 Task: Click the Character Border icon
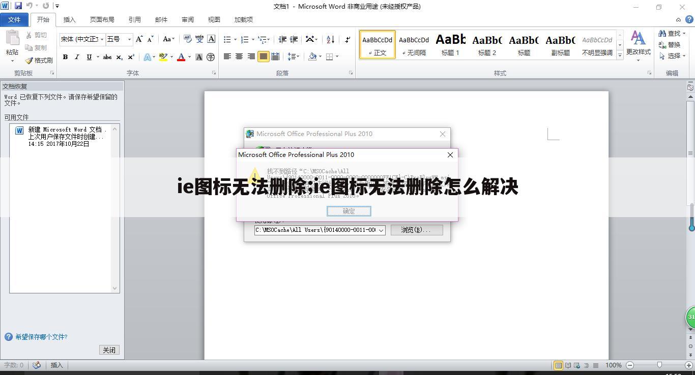click(x=211, y=39)
